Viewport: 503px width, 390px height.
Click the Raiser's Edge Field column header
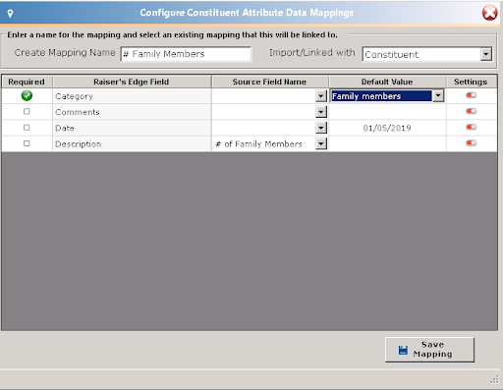[132, 82]
